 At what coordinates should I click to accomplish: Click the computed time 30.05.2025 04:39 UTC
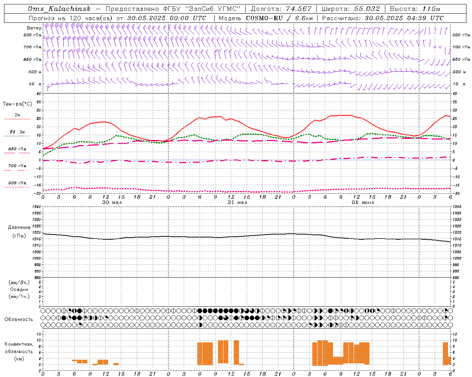click(404, 18)
